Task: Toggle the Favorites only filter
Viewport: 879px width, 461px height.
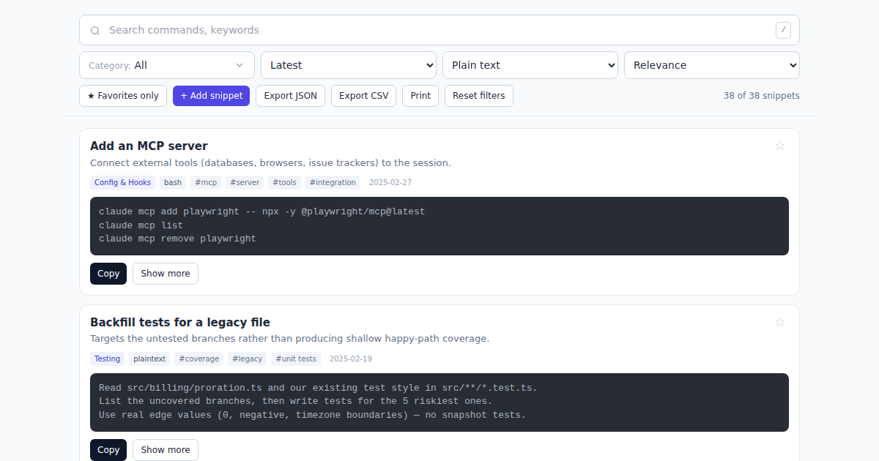Action: click(x=123, y=96)
